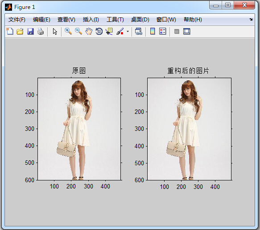
Task: Insert a Legend via toolbar icon
Action: 162,31
